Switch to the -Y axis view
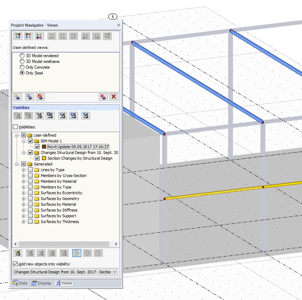302x300 pixels. pos(29,36)
